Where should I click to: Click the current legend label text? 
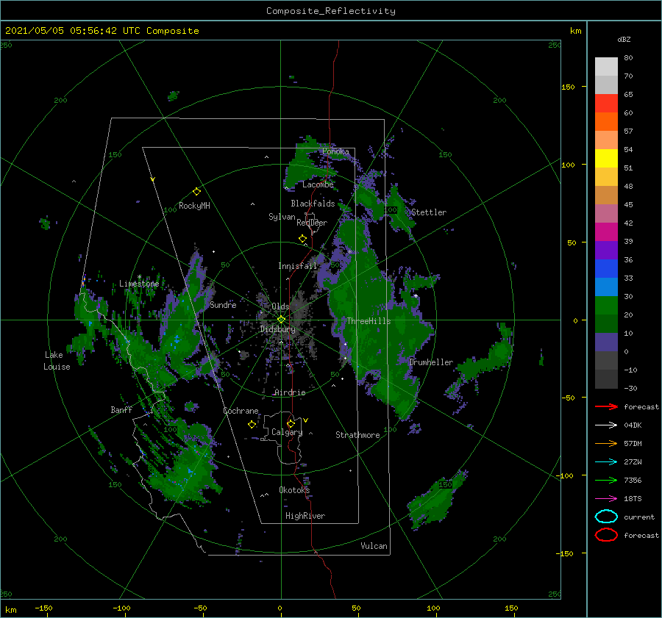point(639,517)
